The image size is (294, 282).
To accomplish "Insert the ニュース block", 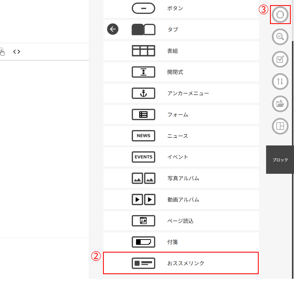I will coord(181,136).
